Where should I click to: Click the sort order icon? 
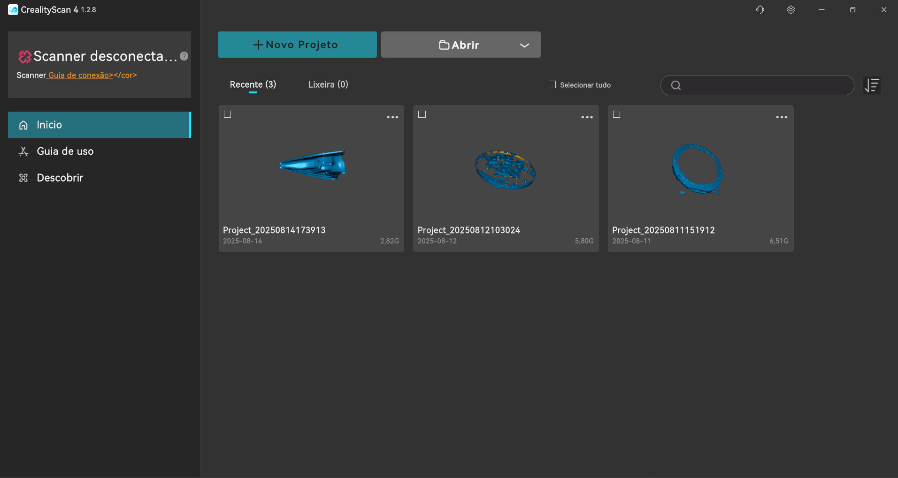pyautogui.click(x=872, y=85)
